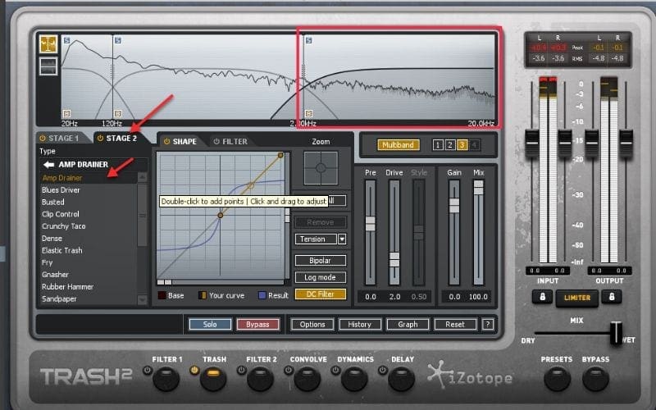Click the top-right curve point
Screen dimensions: 656x410
pyautogui.click(x=280, y=155)
